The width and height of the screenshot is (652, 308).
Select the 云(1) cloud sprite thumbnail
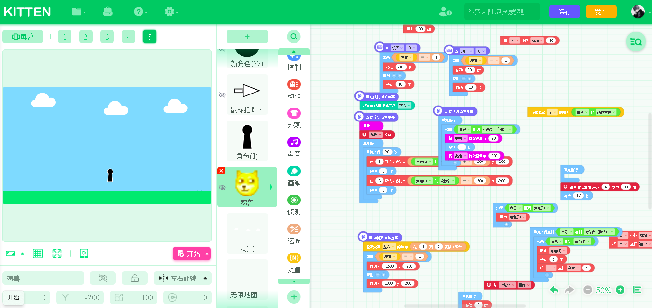click(x=247, y=233)
